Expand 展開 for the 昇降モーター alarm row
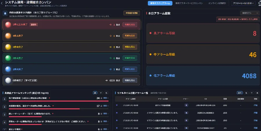This screenshot has height=131, width=261. coord(106,121)
